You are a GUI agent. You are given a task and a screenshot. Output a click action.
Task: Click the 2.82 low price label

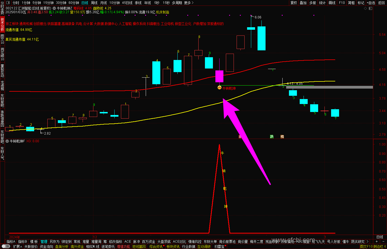47,133
